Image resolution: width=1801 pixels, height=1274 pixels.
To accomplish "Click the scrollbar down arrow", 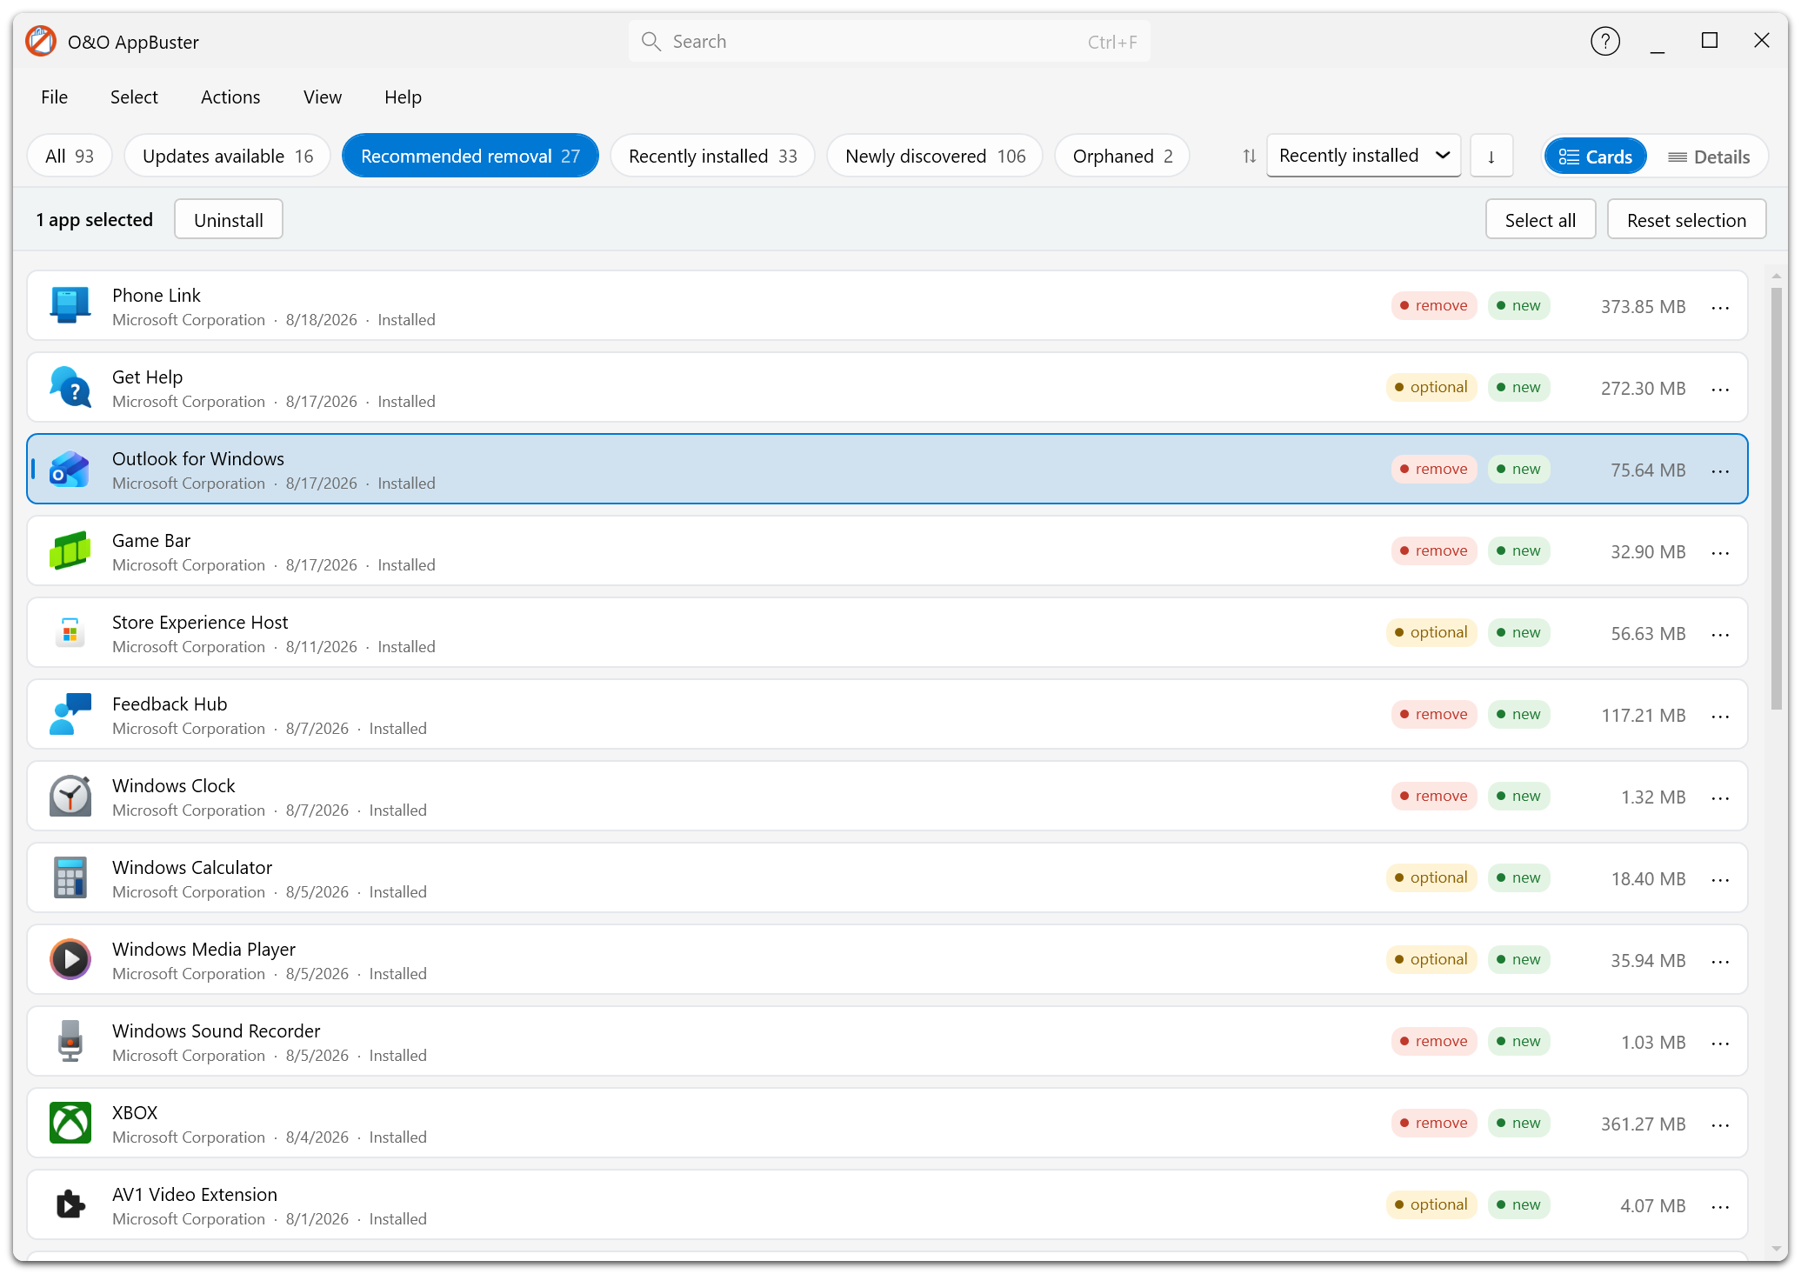I will 1777,1250.
